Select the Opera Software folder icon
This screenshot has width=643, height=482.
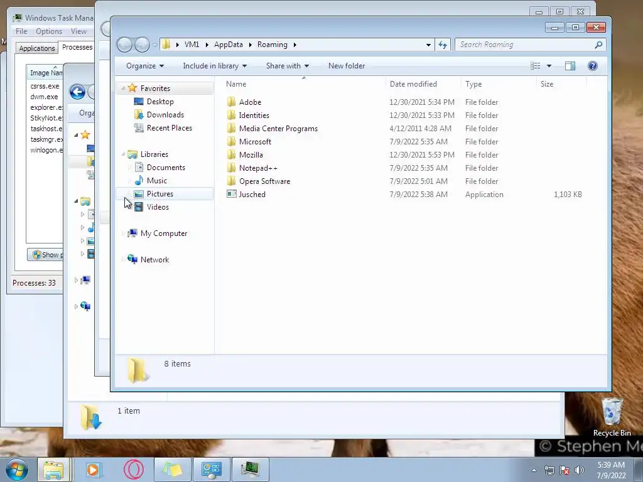tap(231, 181)
